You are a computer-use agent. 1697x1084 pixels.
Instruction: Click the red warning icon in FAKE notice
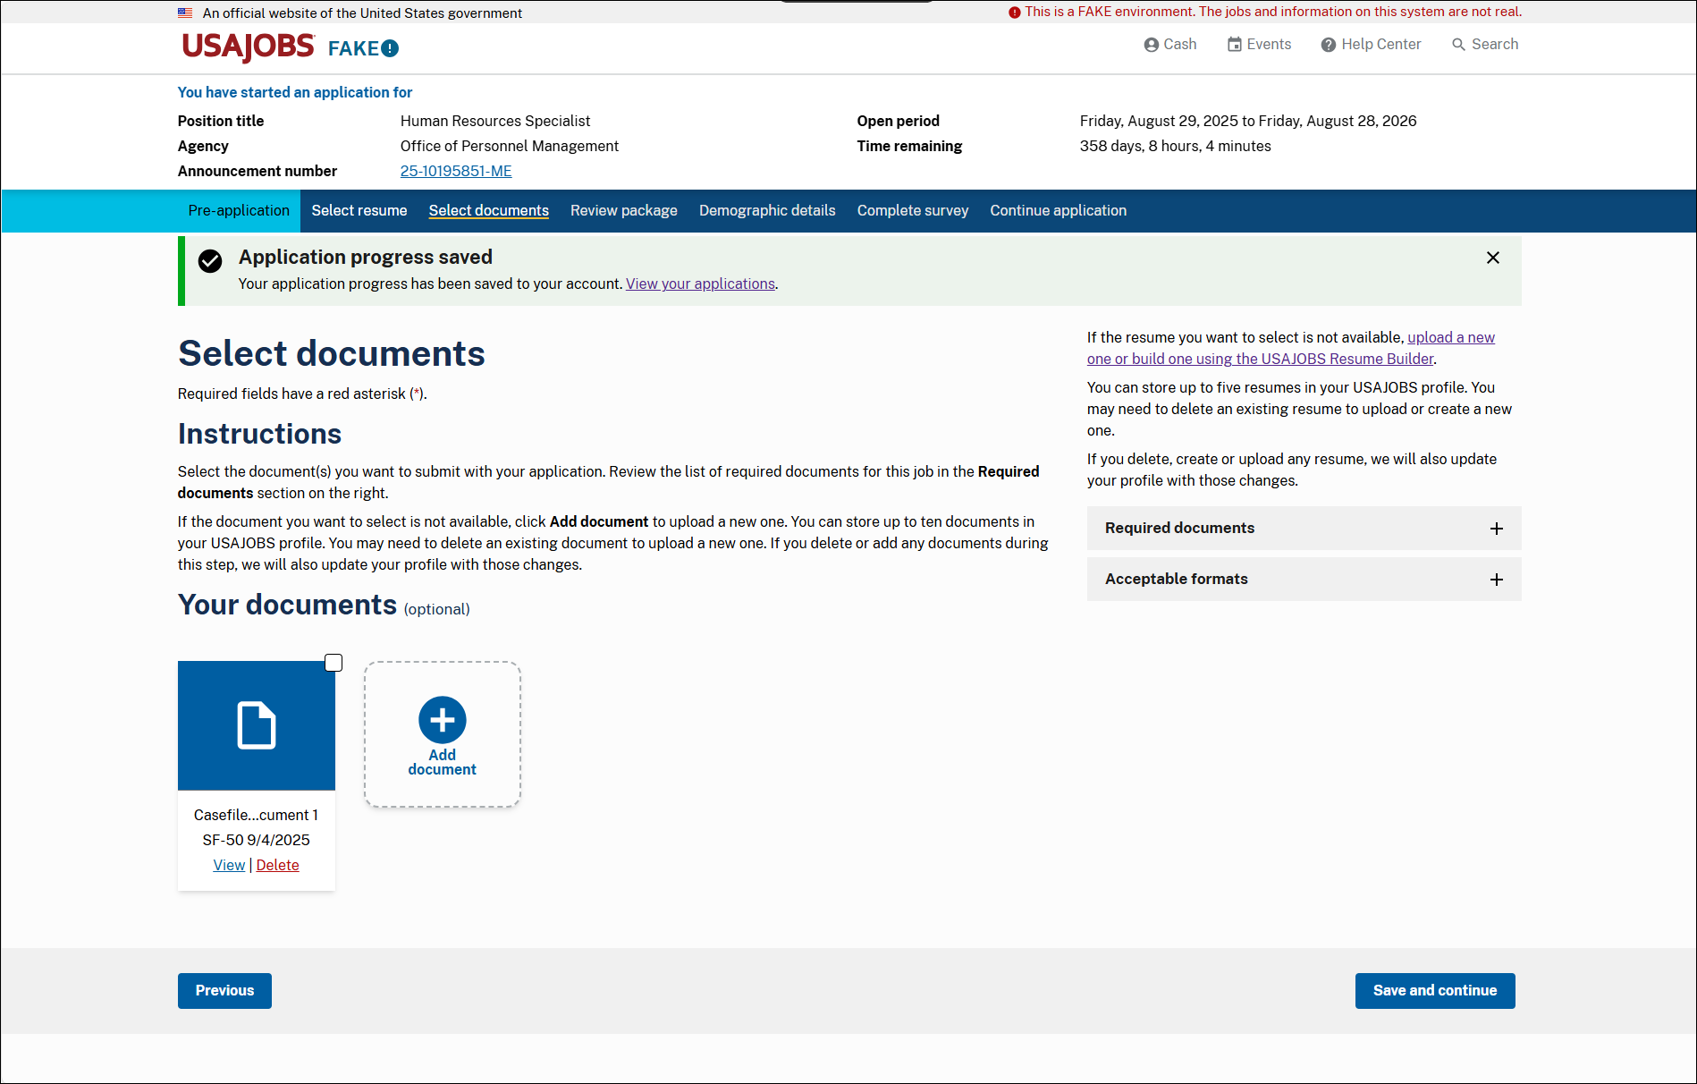pyautogui.click(x=1015, y=13)
